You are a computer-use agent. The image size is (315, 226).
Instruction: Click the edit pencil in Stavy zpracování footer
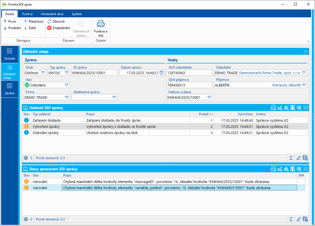pos(299,219)
